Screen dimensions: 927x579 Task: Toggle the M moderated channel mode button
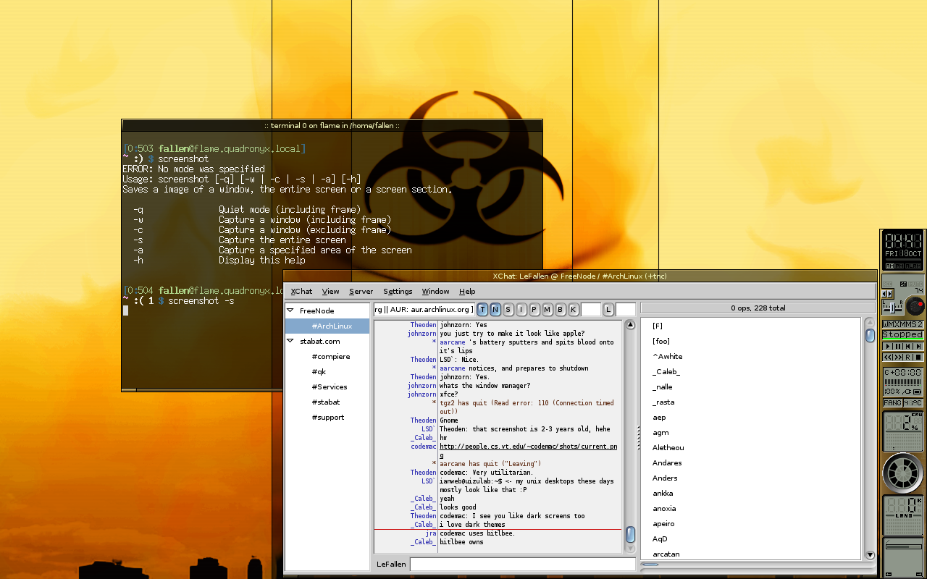pos(548,310)
